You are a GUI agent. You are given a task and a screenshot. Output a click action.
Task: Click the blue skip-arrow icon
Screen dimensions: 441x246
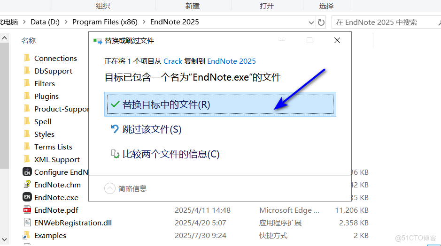(x=115, y=129)
